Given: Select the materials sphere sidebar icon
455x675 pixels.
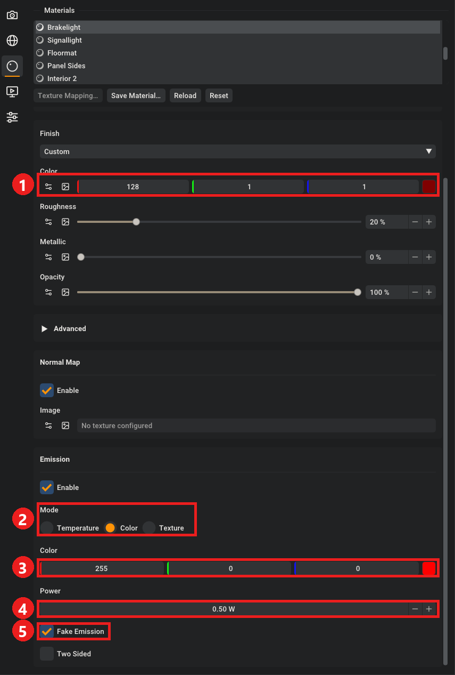Looking at the screenshot, I should (12, 66).
